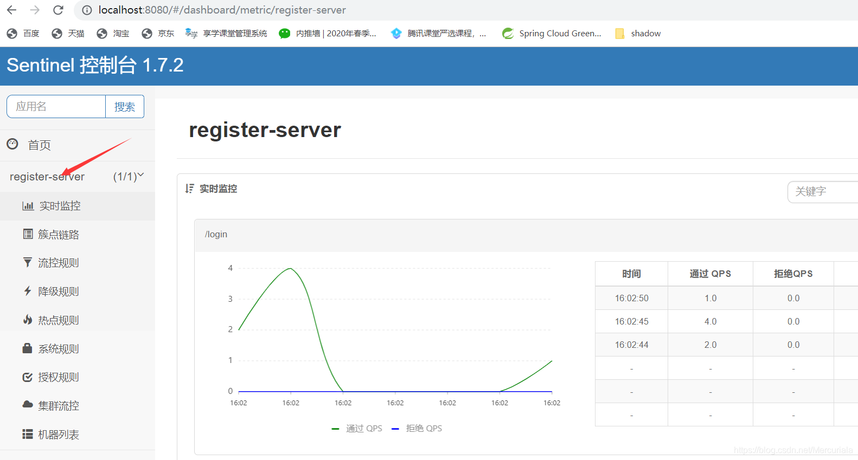Image resolution: width=858 pixels, height=460 pixels.
Task: Focus the 应用名 search field
Action: tap(56, 106)
